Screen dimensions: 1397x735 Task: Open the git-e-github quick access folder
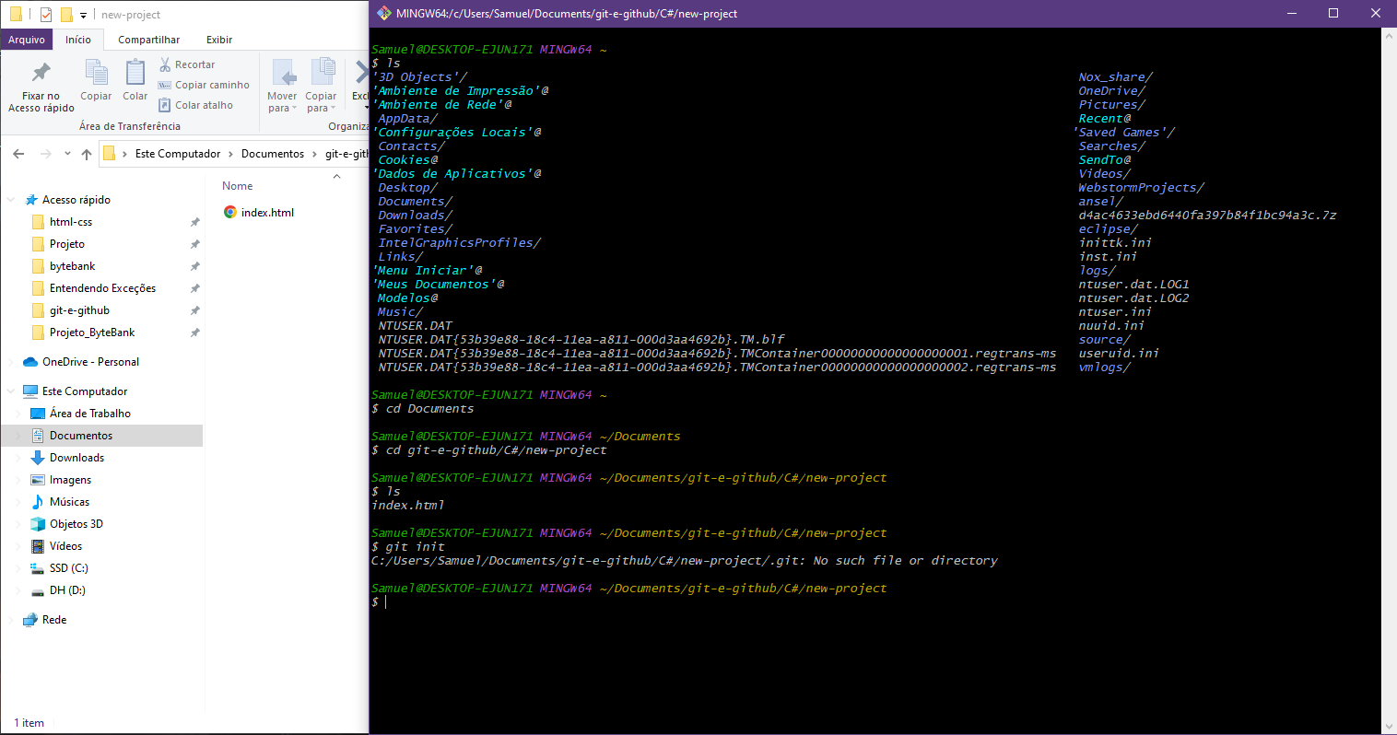click(x=79, y=310)
